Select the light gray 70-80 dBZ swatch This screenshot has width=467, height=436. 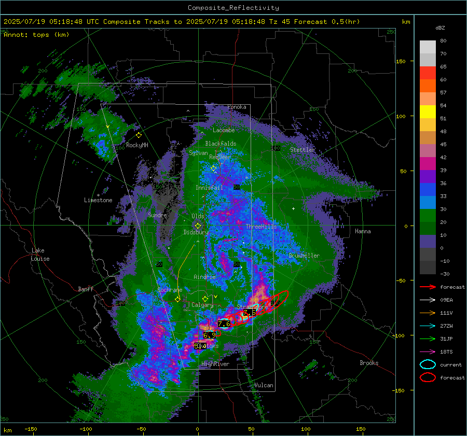pos(428,47)
